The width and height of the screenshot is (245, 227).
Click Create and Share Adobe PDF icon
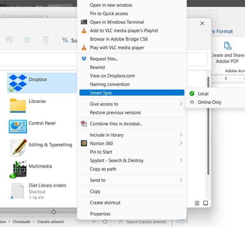point(228,46)
